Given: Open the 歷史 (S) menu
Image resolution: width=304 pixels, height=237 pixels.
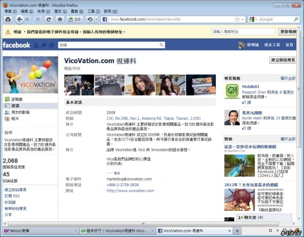Looking at the screenshot, I should click(60, 11).
